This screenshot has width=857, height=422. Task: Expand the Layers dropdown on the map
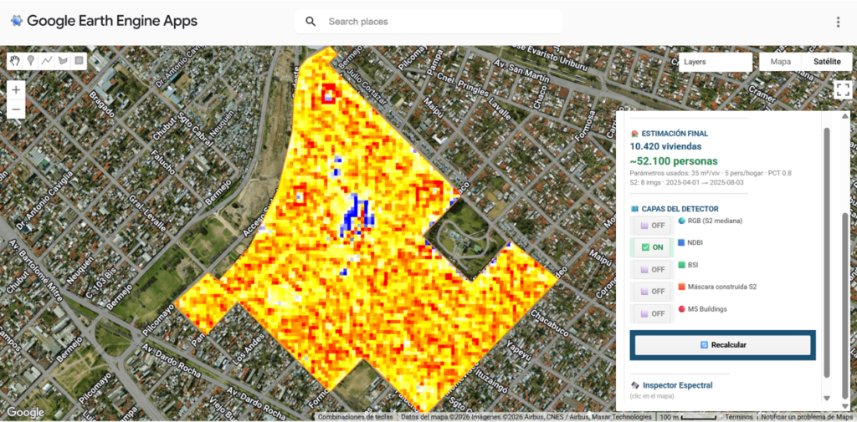715,62
